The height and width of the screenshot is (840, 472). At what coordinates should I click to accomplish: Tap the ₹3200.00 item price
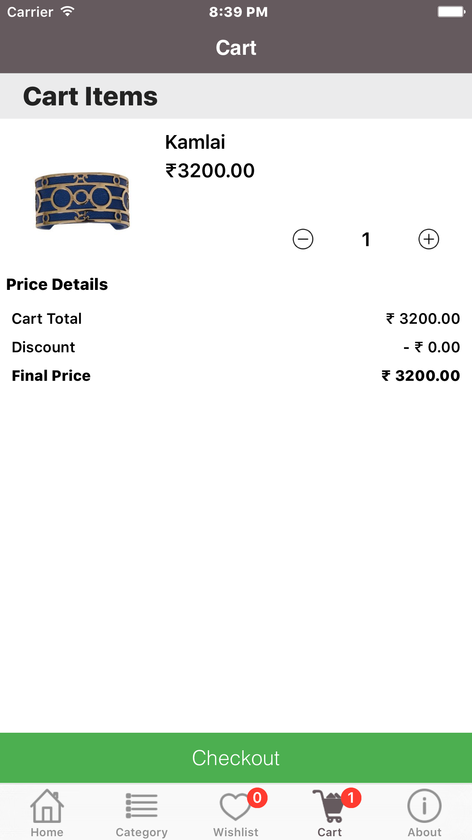(x=210, y=170)
